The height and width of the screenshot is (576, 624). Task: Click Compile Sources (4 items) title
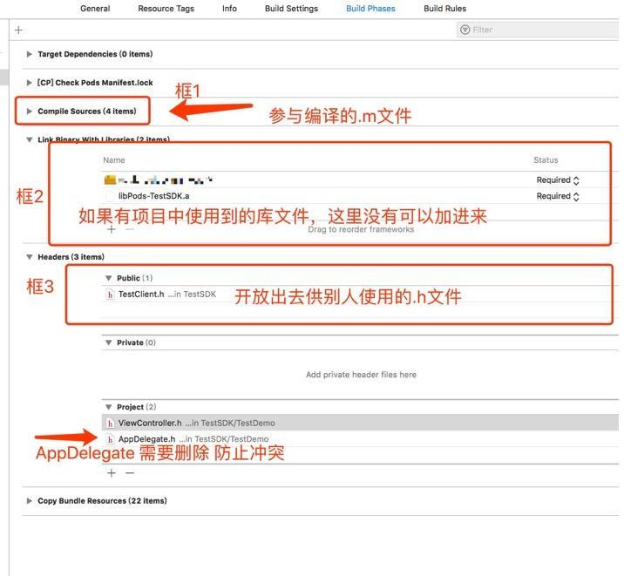[x=87, y=112]
